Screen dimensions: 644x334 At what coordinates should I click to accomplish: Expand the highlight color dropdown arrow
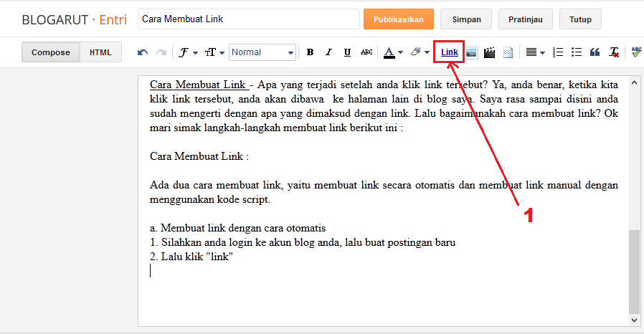(427, 52)
